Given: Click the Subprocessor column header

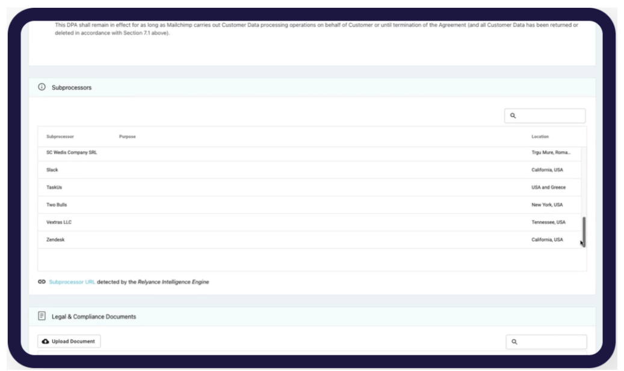Looking at the screenshot, I should 60,137.
